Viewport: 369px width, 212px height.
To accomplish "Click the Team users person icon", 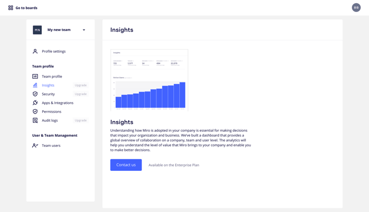I will [x=35, y=145].
